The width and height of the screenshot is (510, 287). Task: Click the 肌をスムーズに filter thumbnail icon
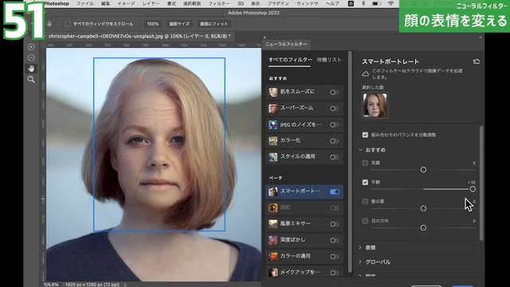[x=273, y=92]
